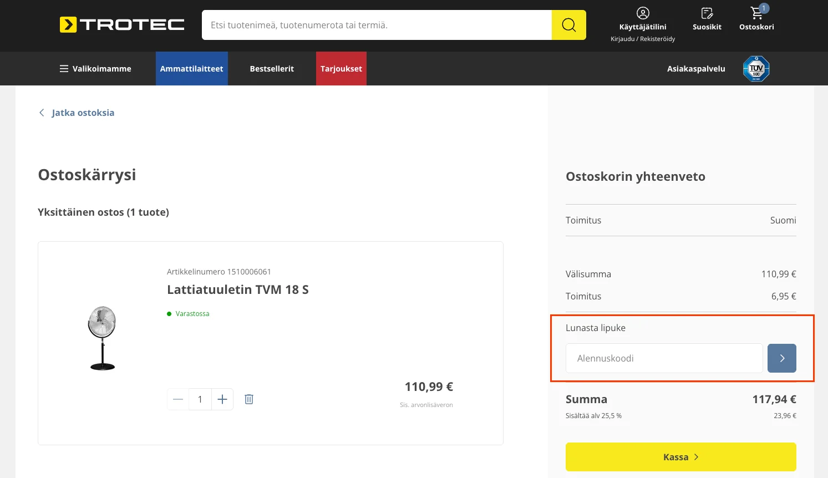Image resolution: width=828 pixels, height=478 pixels.
Task: Click the floor fan product thumbnail
Action: pos(102,338)
